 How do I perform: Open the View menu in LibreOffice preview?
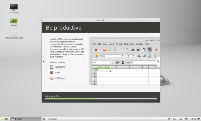click(105, 44)
